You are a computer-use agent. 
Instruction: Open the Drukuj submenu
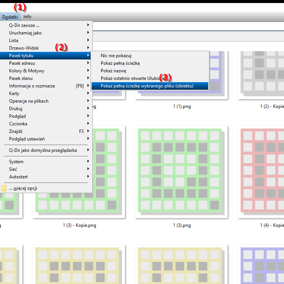point(46,109)
